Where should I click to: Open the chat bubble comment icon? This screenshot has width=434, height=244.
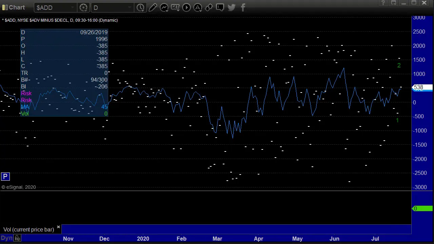(220, 7)
